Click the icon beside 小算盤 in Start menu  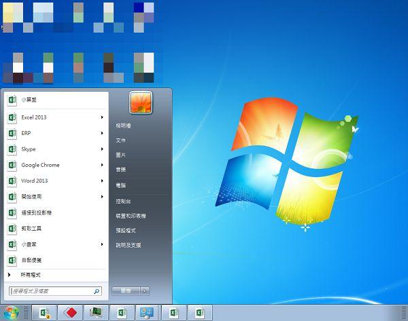point(12,100)
